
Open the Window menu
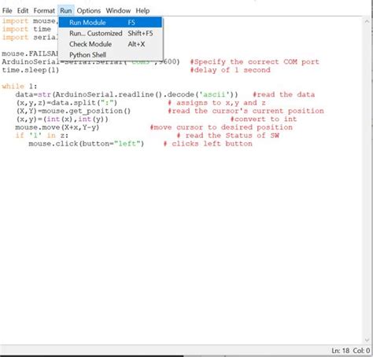118,11
